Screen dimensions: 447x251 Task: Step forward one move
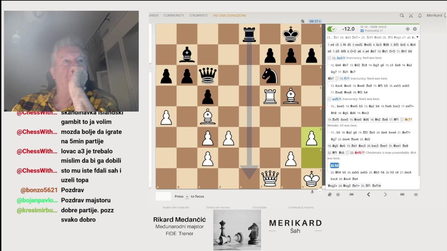tap(385, 195)
